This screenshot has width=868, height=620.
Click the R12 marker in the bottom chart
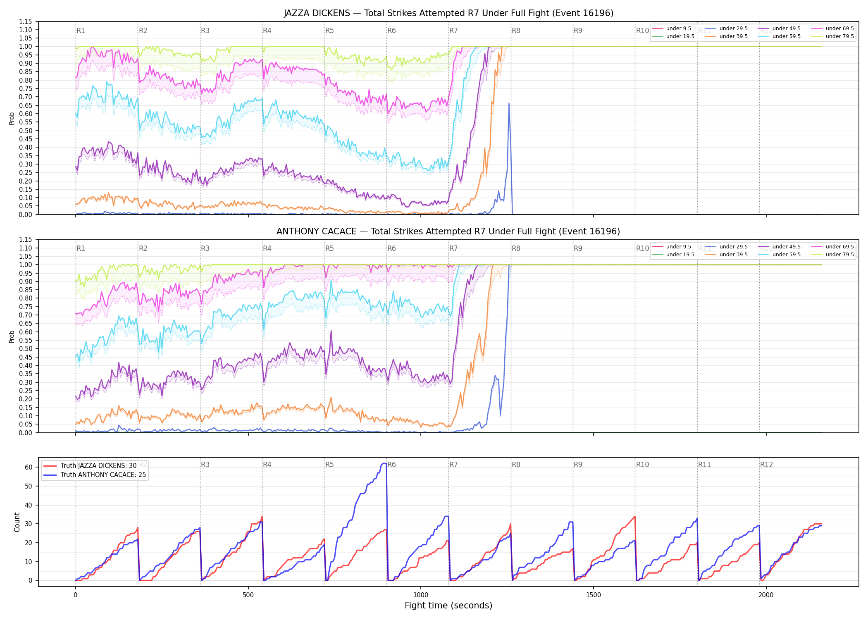pyautogui.click(x=766, y=465)
